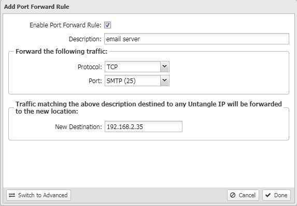Screen dimensions: 297x206
Task: Click the swap arrows icon beside Switch to Advanced
Action: click(x=12, y=195)
